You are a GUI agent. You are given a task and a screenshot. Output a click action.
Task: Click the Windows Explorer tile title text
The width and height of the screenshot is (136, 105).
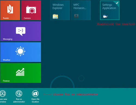tap(58, 6)
